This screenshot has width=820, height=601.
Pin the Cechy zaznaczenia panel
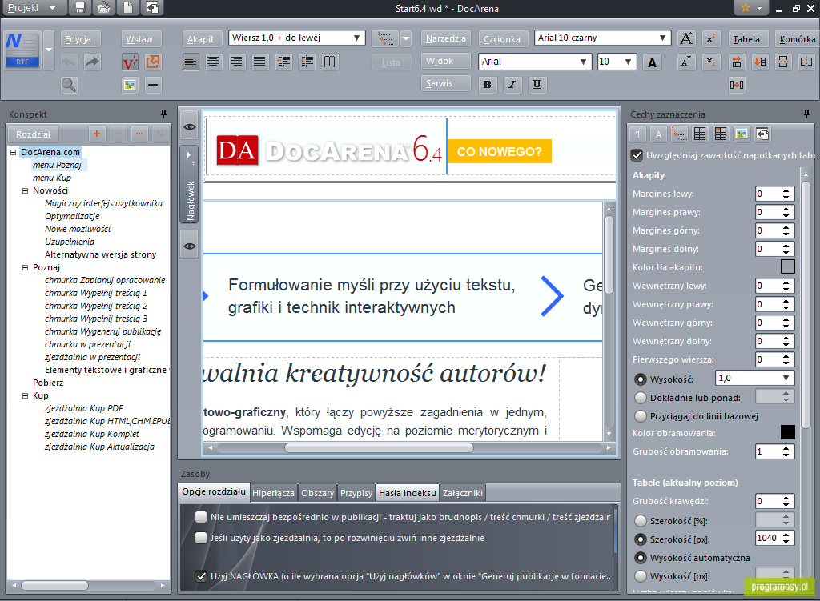[x=807, y=114]
